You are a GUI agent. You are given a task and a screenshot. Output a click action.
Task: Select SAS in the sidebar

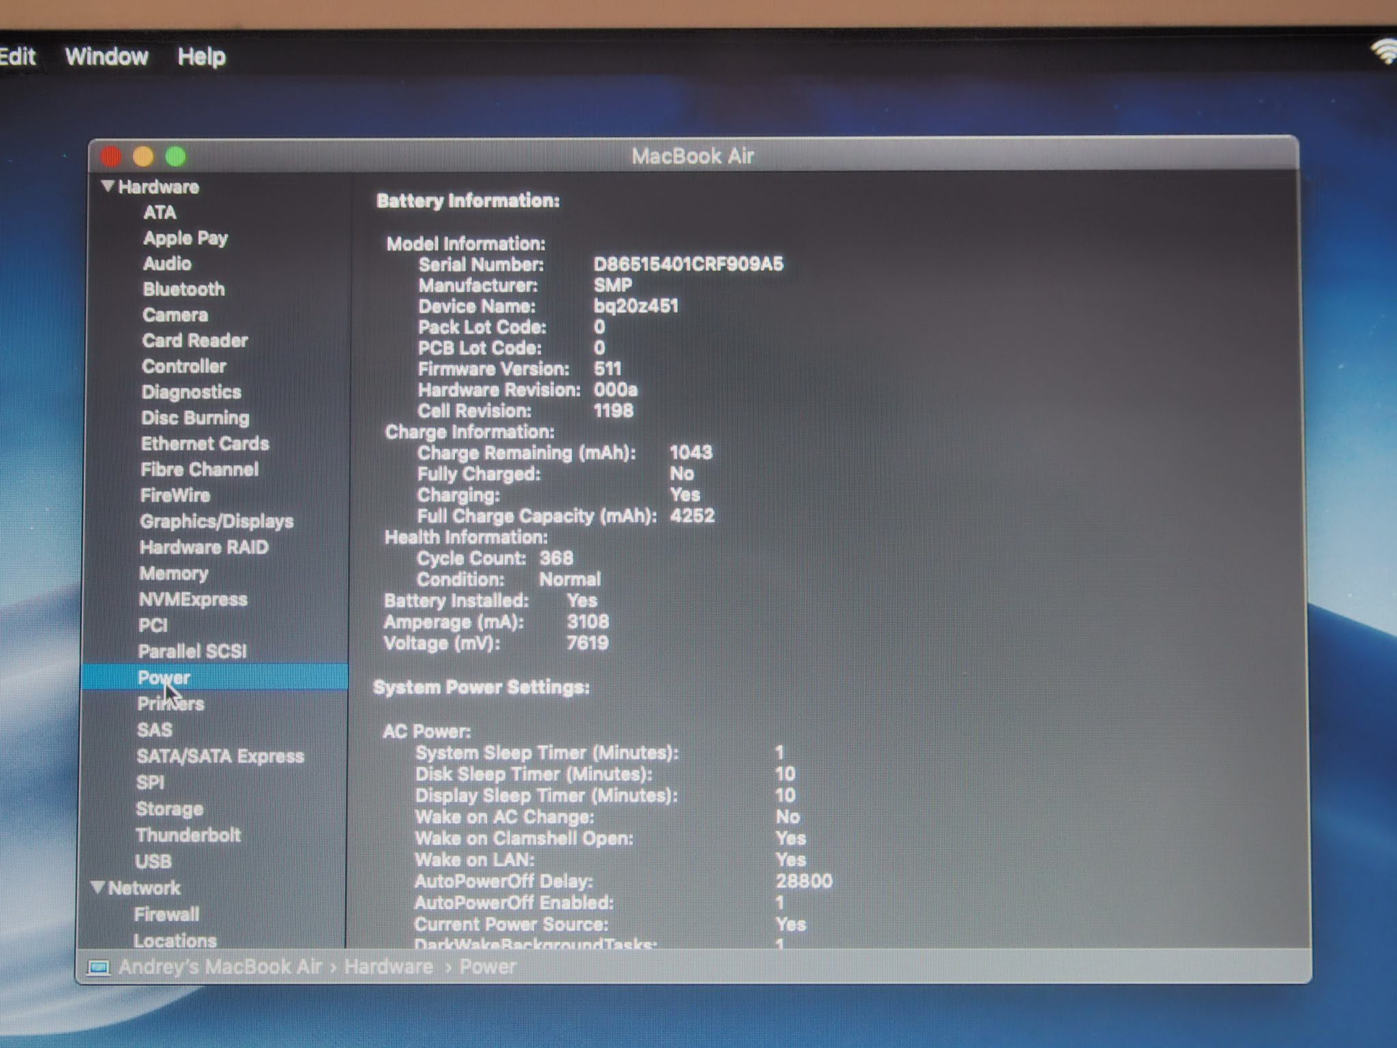tap(155, 730)
